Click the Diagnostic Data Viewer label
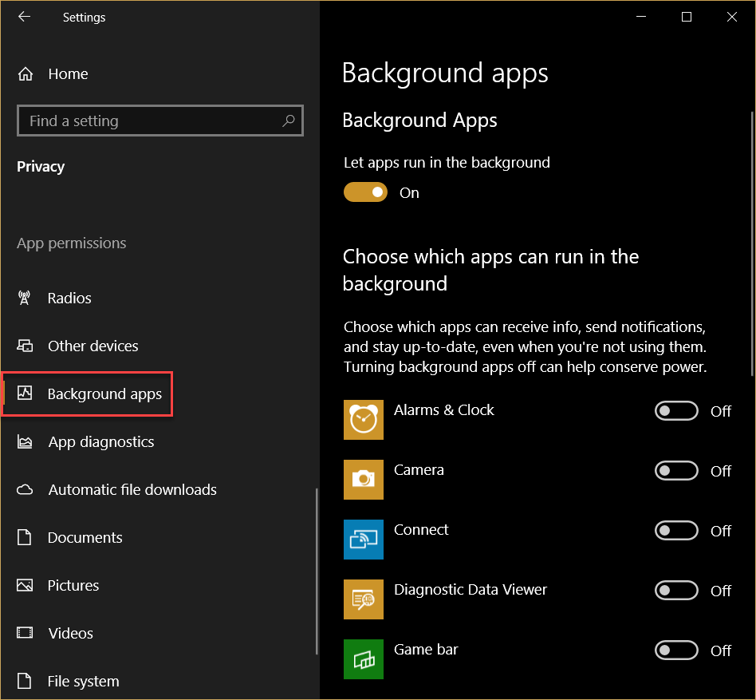 471,590
